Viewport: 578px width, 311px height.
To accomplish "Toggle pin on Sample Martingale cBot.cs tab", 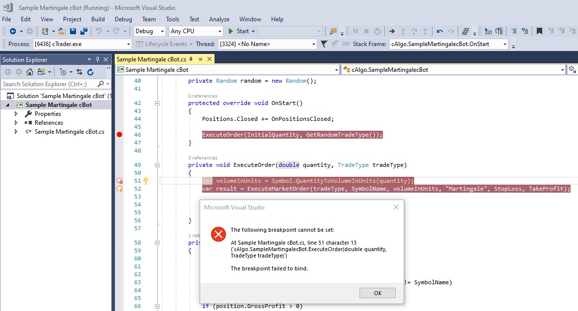I will 201,59.
